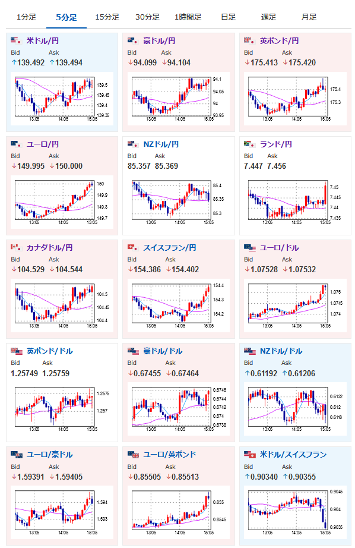Click the South Africa flag icon beside ランド/円
Image resolution: width=355 pixels, height=548 pixels.
tap(249, 144)
